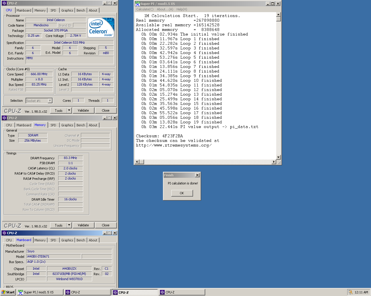Click the Multiplier value x 8.0
The width and height of the screenshot is (371, 296).
[x=39, y=79]
